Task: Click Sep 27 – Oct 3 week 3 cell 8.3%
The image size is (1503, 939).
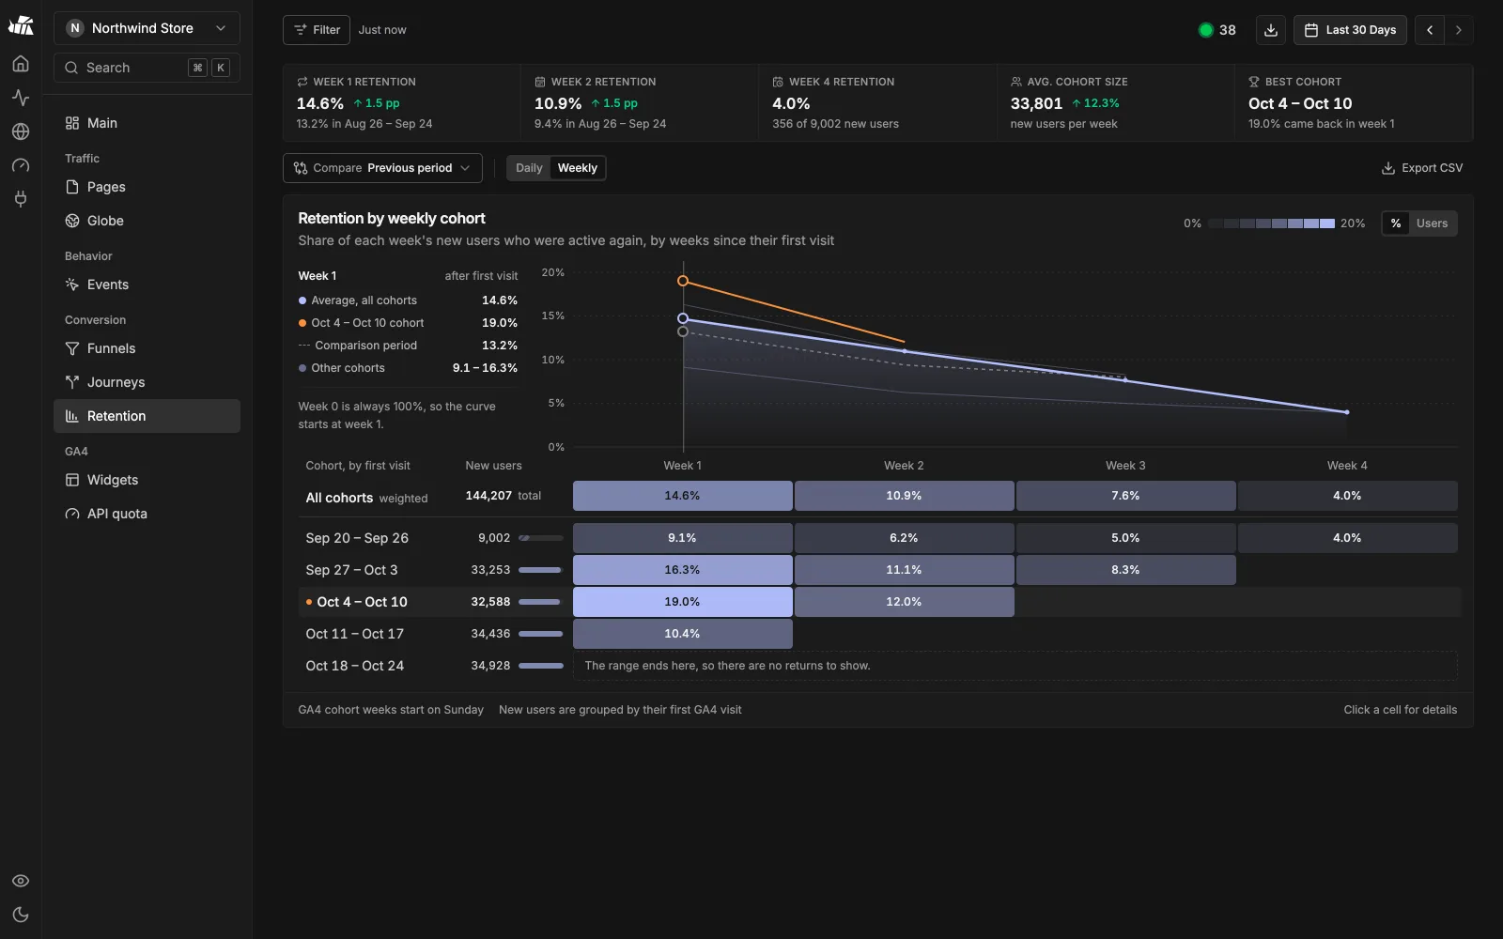Action: 1125,570
